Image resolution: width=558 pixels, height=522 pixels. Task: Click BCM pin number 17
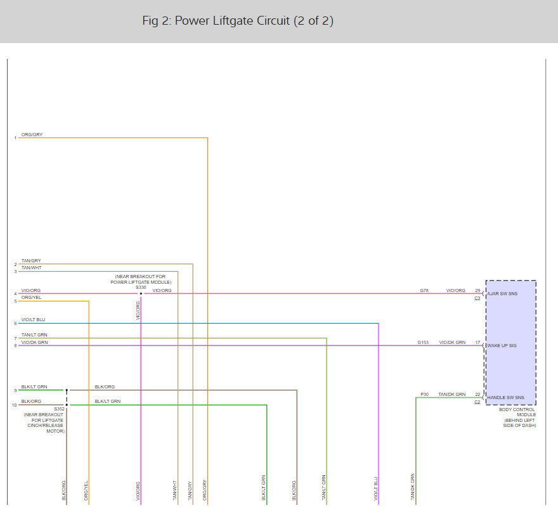click(x=477, y=343)
